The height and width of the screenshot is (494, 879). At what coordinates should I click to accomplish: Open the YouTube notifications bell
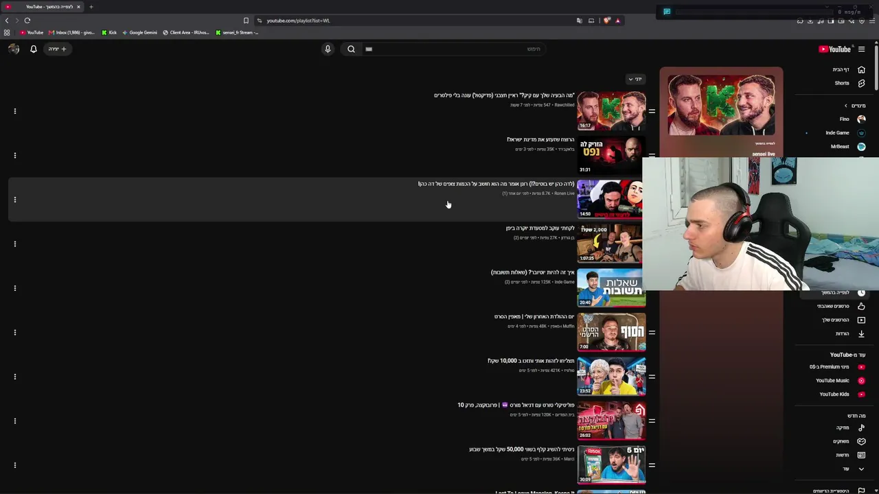[x=33, y=49]
